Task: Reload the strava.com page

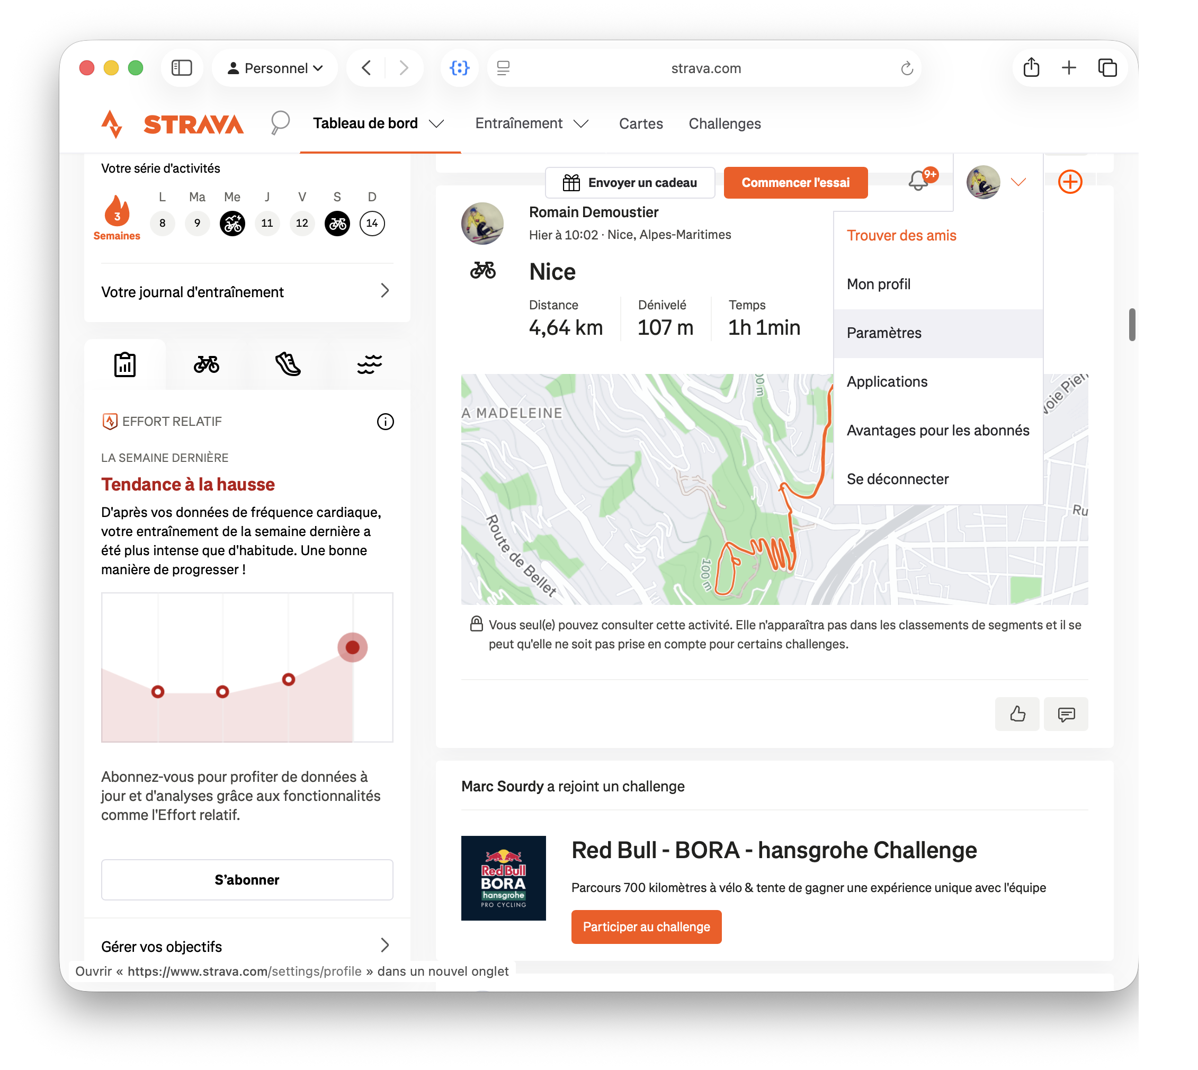Action: pyautogui.click(x=907, y=68)
